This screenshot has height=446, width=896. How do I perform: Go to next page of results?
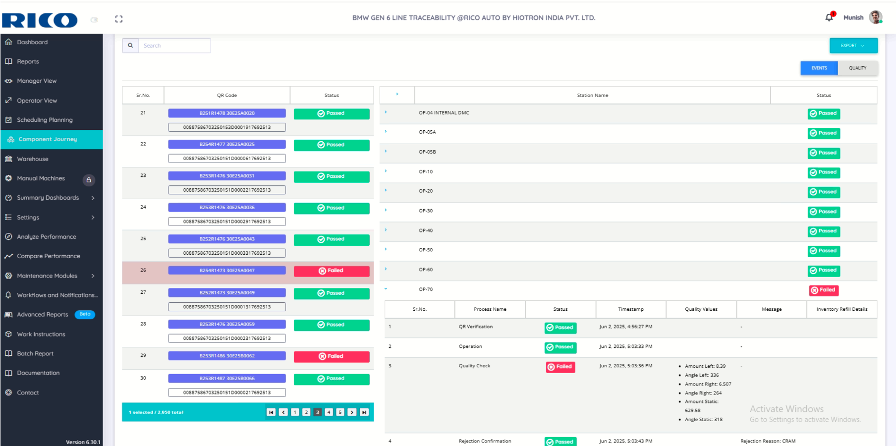352,412
